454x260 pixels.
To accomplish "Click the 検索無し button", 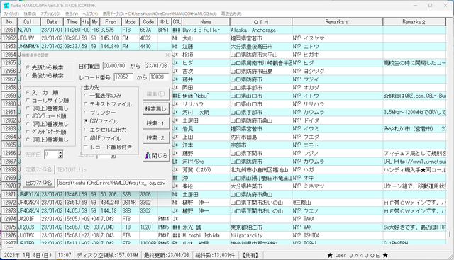I will click(x=156, y=108).
